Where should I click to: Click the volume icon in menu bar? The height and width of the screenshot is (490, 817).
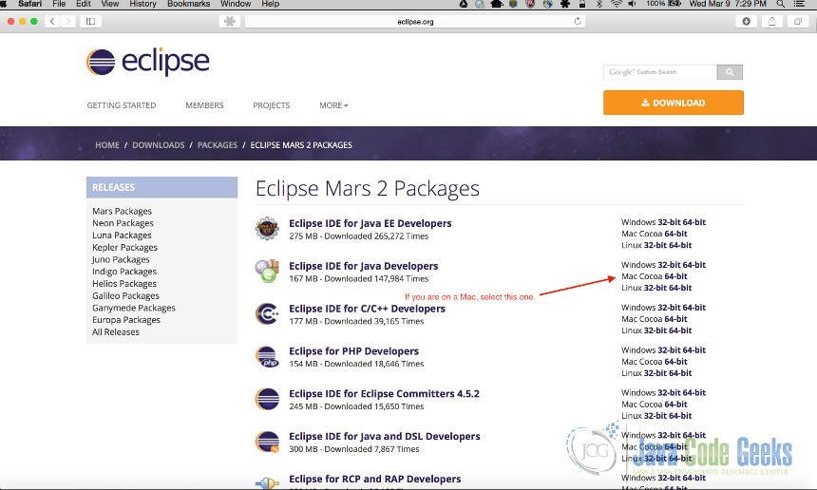(x=632, y=4)
